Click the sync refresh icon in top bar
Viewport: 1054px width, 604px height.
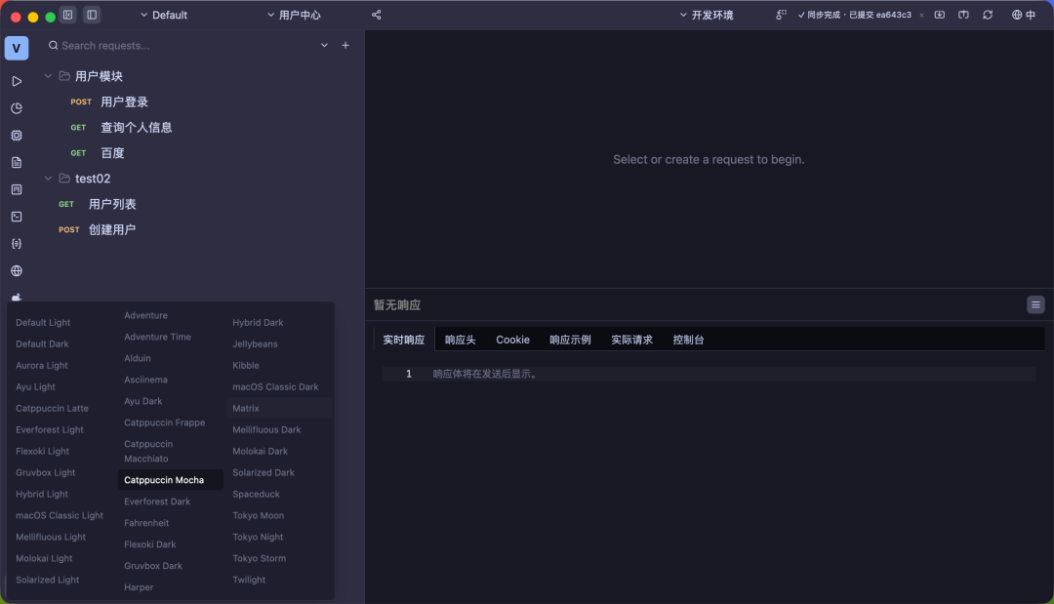click(x=988, y=15)
